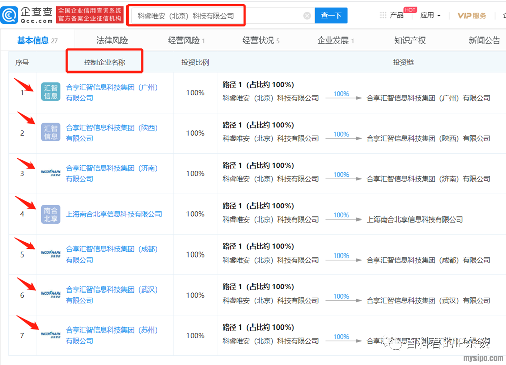
Task: Click the Qcc.com logo icon
Action: 10,15
